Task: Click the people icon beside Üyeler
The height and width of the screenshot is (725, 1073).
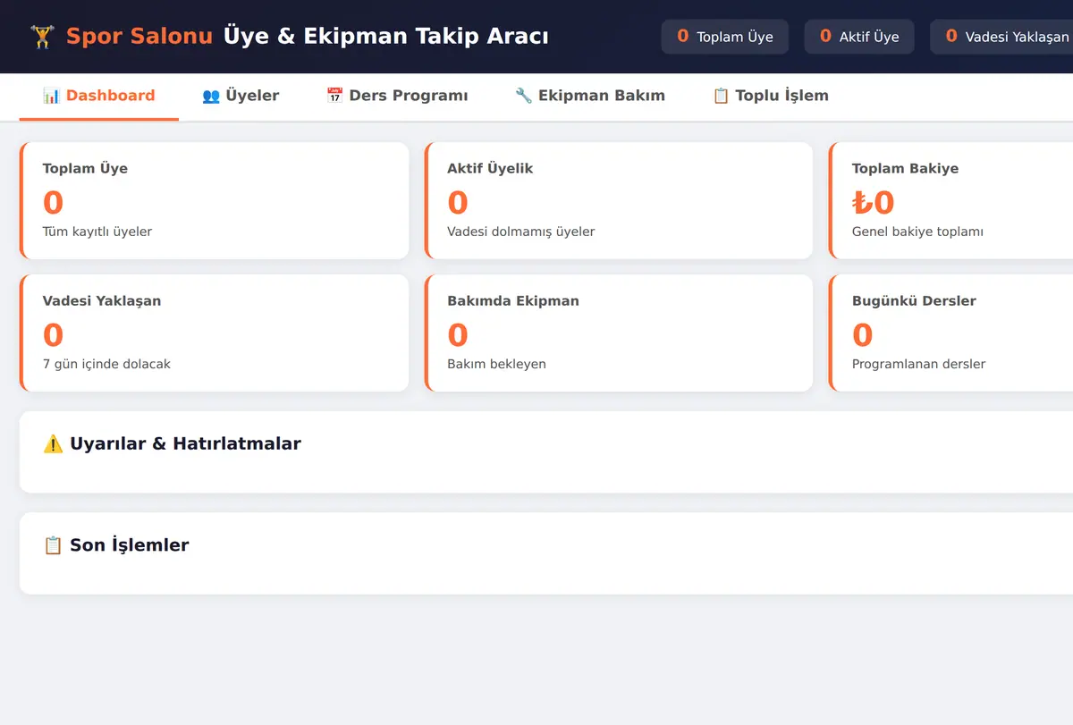Action: (211, 96)
